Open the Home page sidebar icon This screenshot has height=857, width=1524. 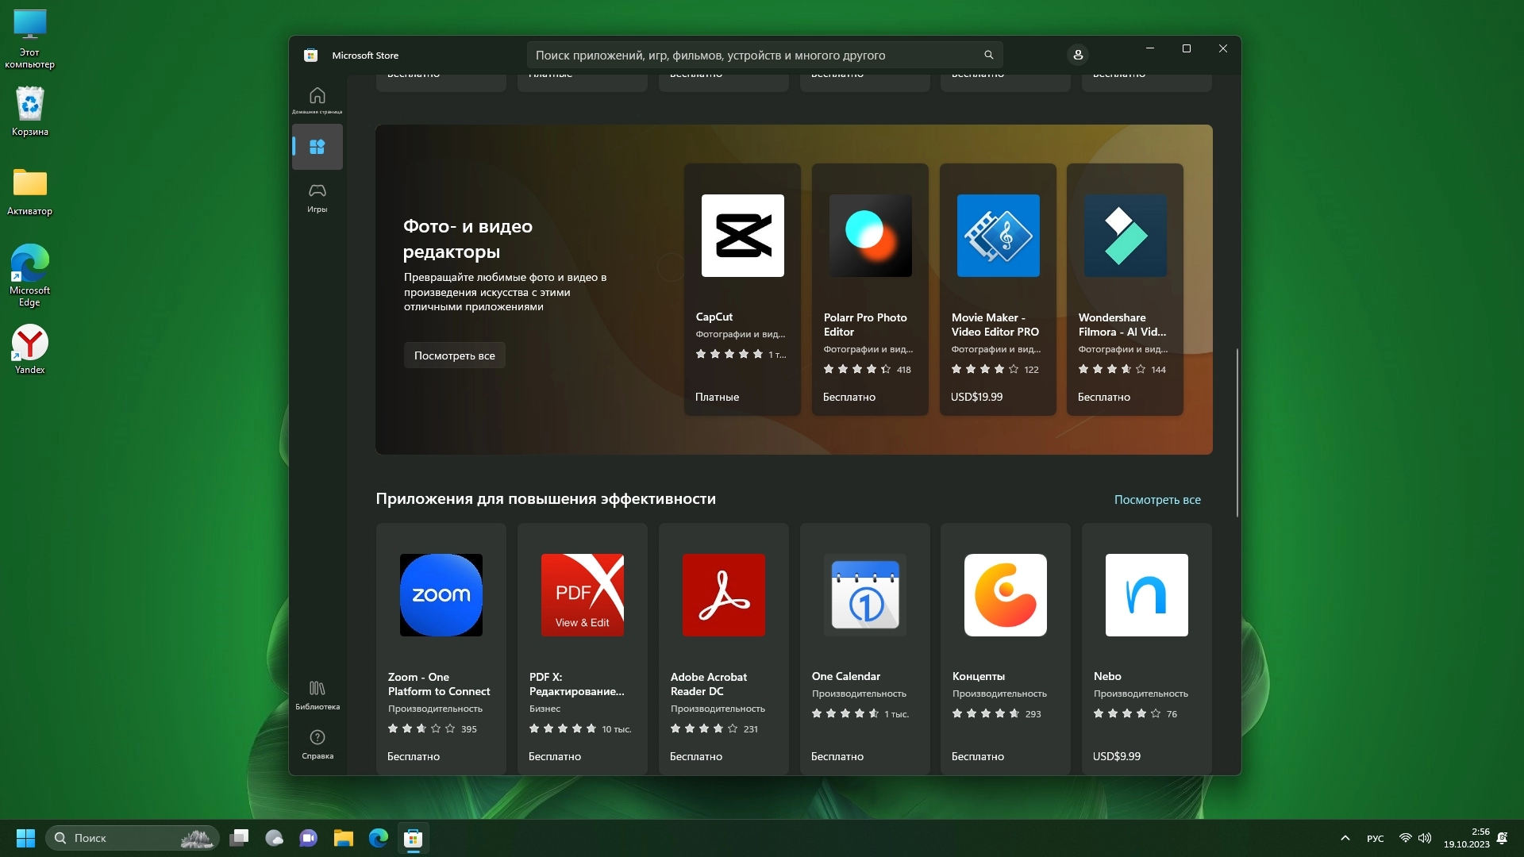(x=317, y=99)
